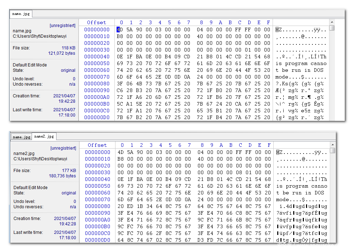This screenshot has width=354, height=252.
Task: Click offset 000000D0 in lower window
Action: [97, 240]
